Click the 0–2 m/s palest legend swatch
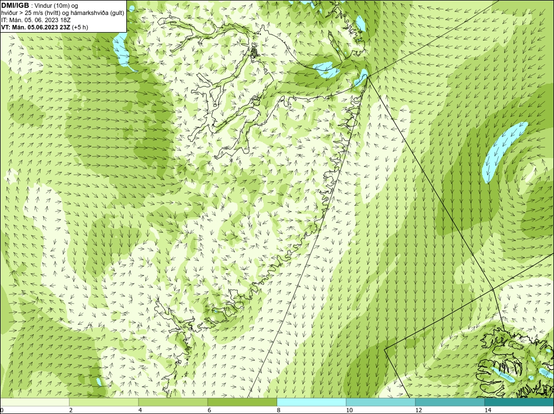The image size is (554, 414). (34, 402)
